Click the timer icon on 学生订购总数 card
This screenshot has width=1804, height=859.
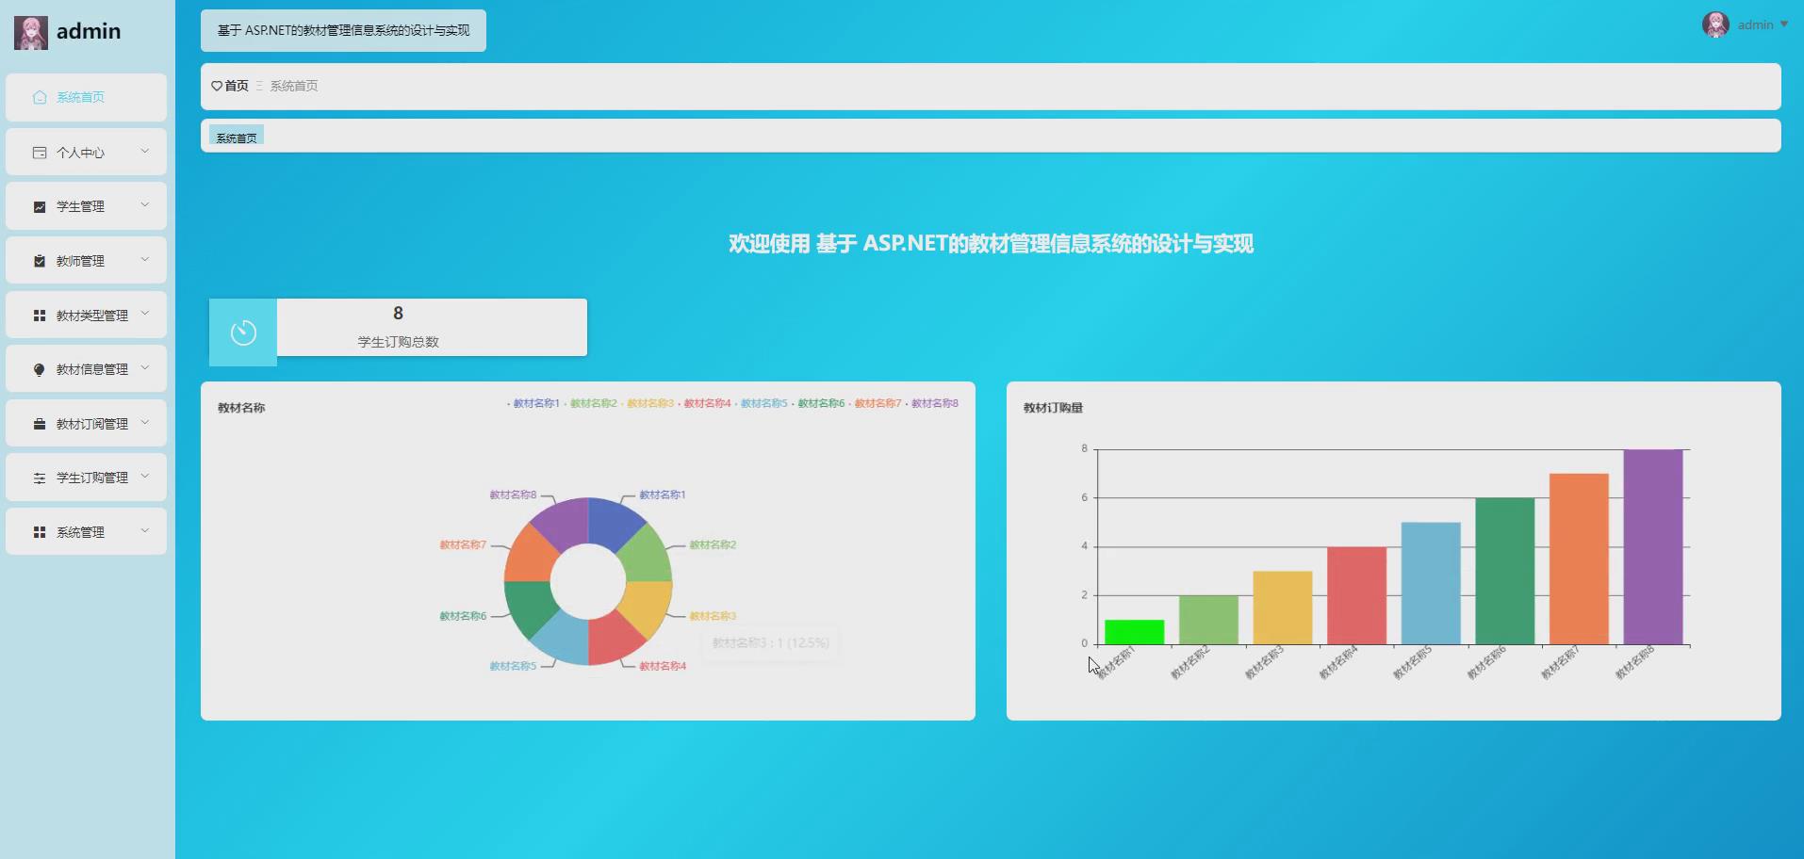(x=243, y=332)
